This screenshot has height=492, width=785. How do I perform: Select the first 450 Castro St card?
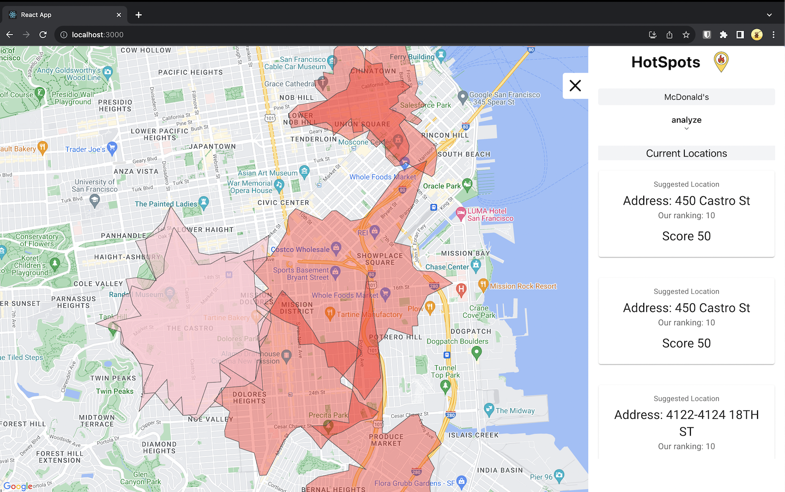686,214
